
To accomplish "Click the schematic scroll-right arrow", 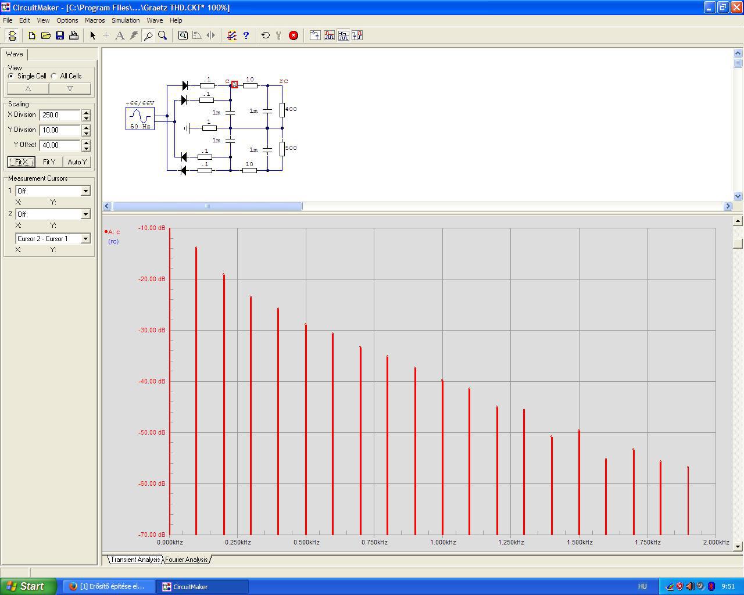I will point(728,206).
